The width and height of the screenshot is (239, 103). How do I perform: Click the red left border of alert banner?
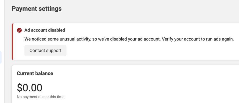[12, 42]
